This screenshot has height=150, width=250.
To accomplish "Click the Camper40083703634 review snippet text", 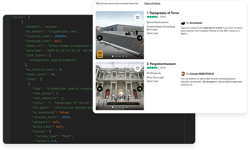I will click(x=211, y=82).
